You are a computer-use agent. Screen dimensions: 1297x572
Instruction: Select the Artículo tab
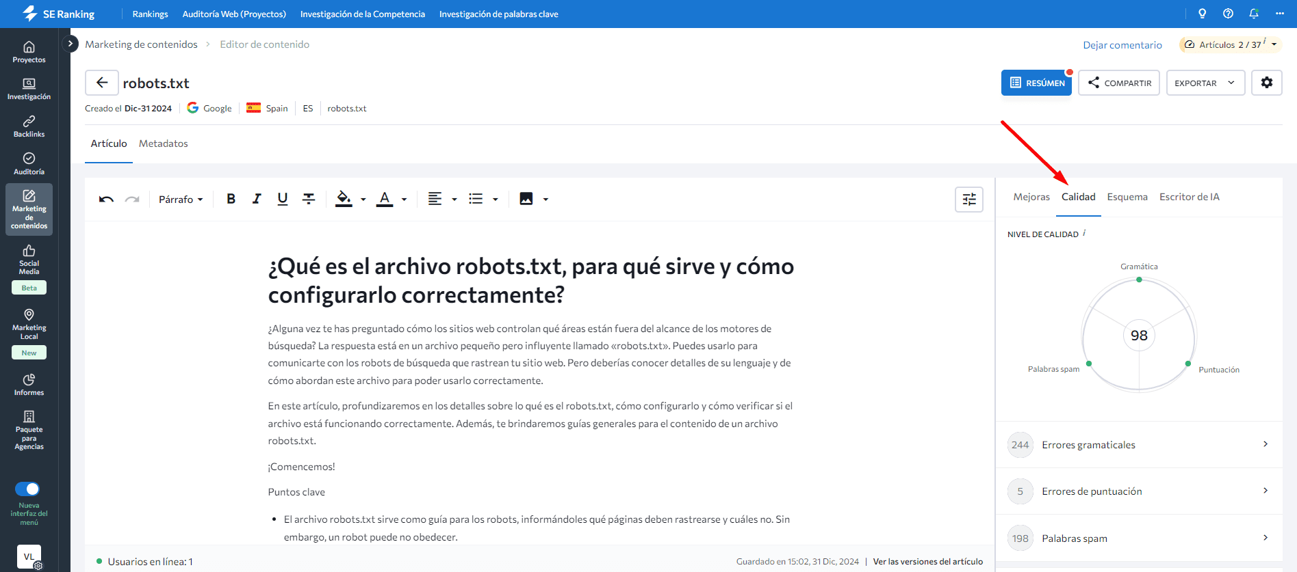pos(109,144)
